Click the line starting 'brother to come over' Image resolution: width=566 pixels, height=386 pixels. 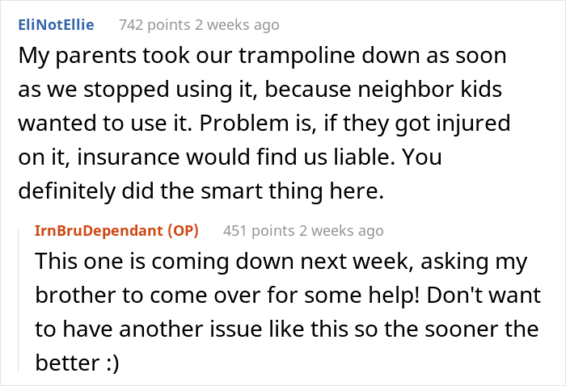pos(288,296)
